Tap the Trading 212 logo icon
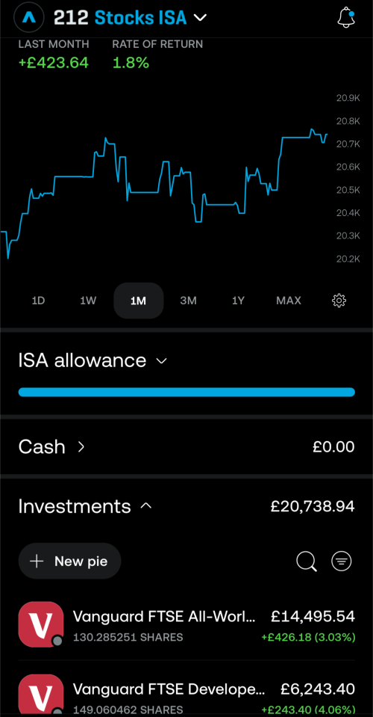 point(29,18)
